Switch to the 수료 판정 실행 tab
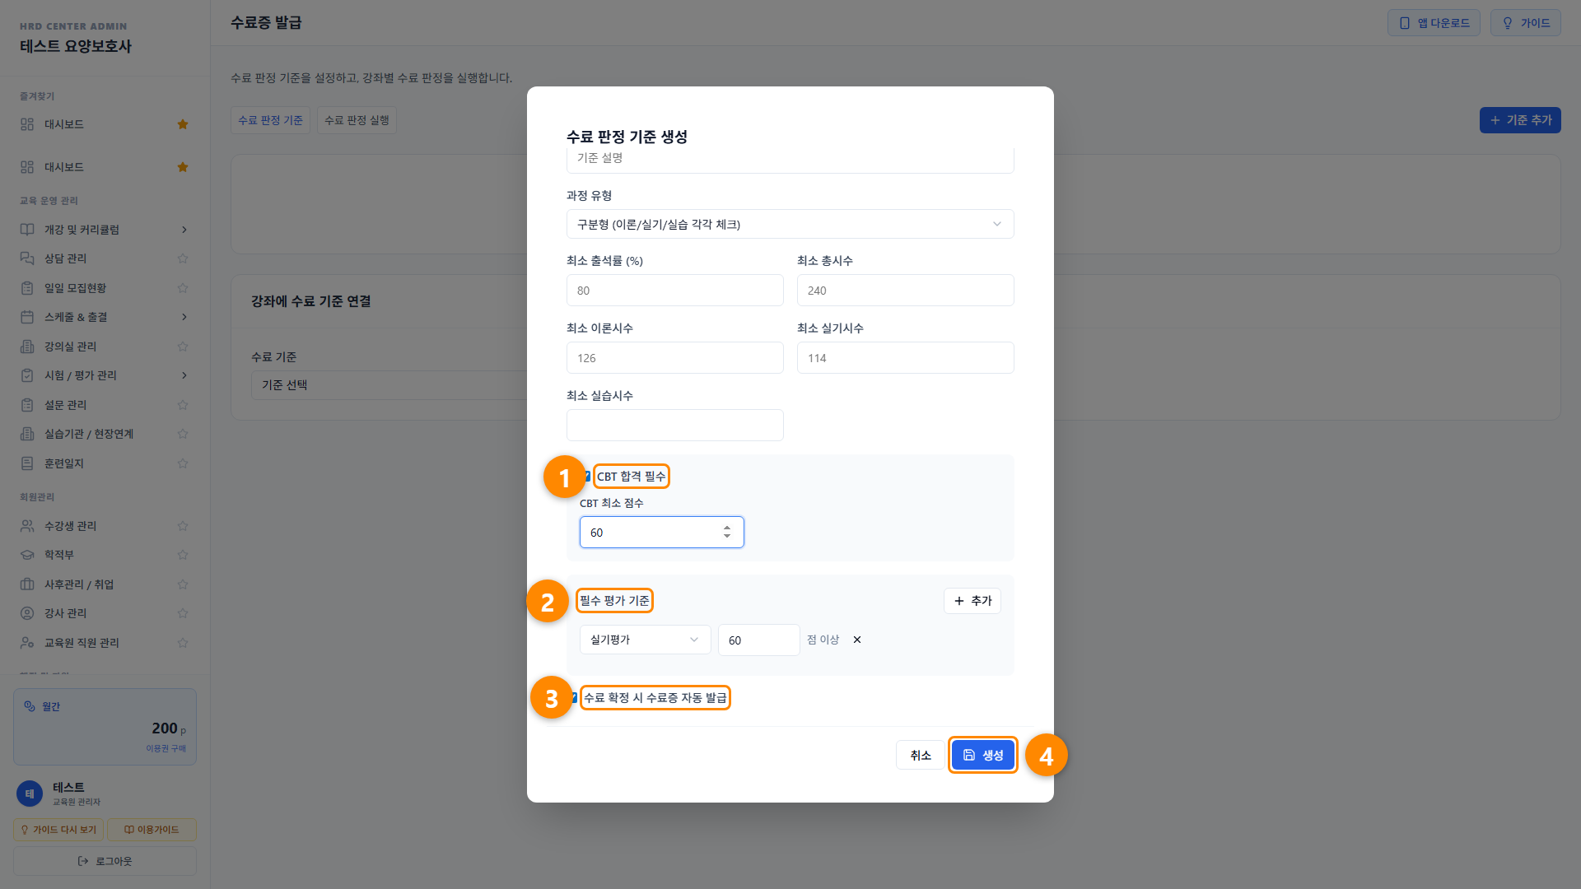Viewport: 1581px width, 889px height. click(357, 120)
